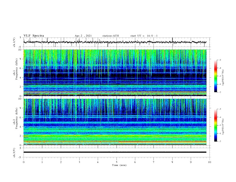Select the log(PSD) label beside ch.2 colorbar
The height and width of the screenshot is (182, 236).
pos(223,126)
